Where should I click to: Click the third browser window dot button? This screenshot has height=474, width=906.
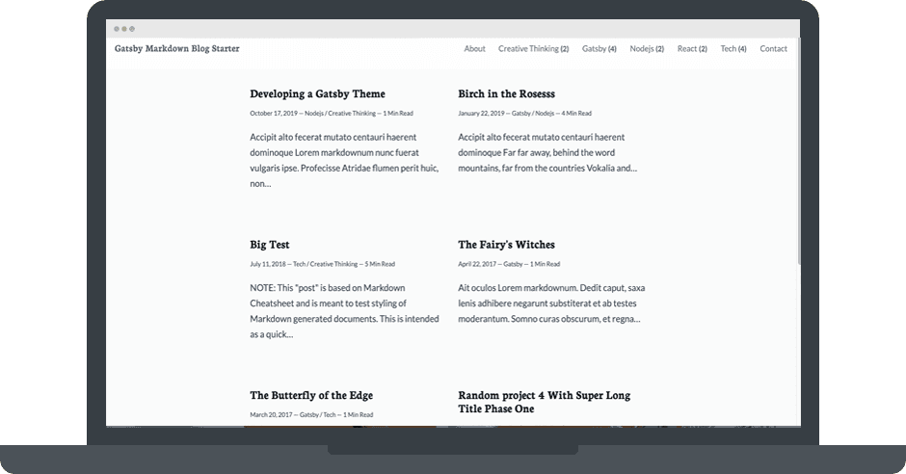(x=132, y=28)
